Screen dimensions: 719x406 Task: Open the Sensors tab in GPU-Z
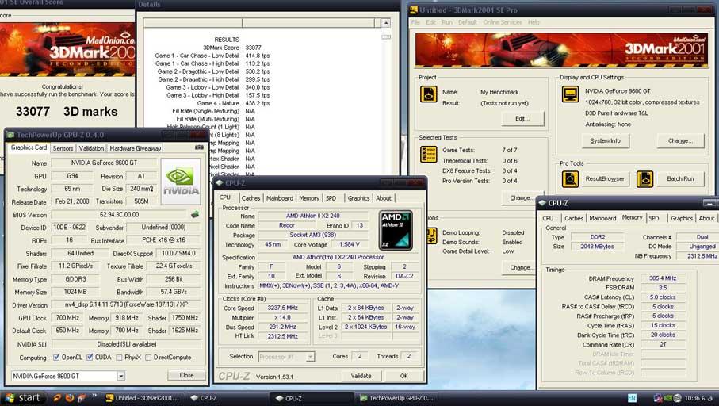coord(63,148)
